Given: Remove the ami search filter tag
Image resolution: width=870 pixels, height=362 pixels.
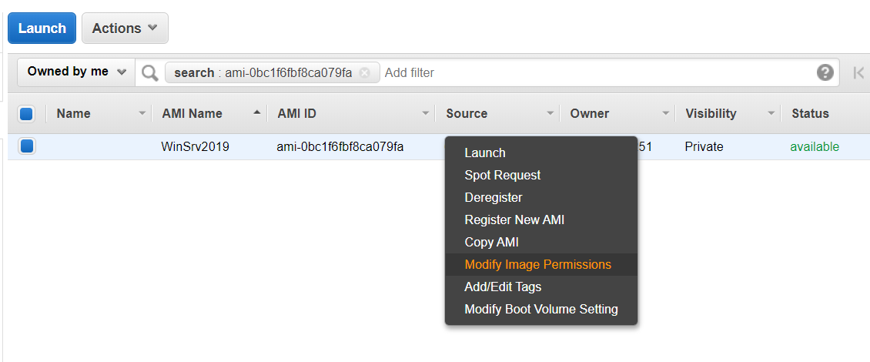Looking at the screenshot, I should click(x=365, y=72).
